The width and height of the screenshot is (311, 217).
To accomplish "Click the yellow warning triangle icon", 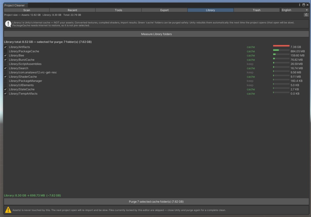I will point(8,210).
